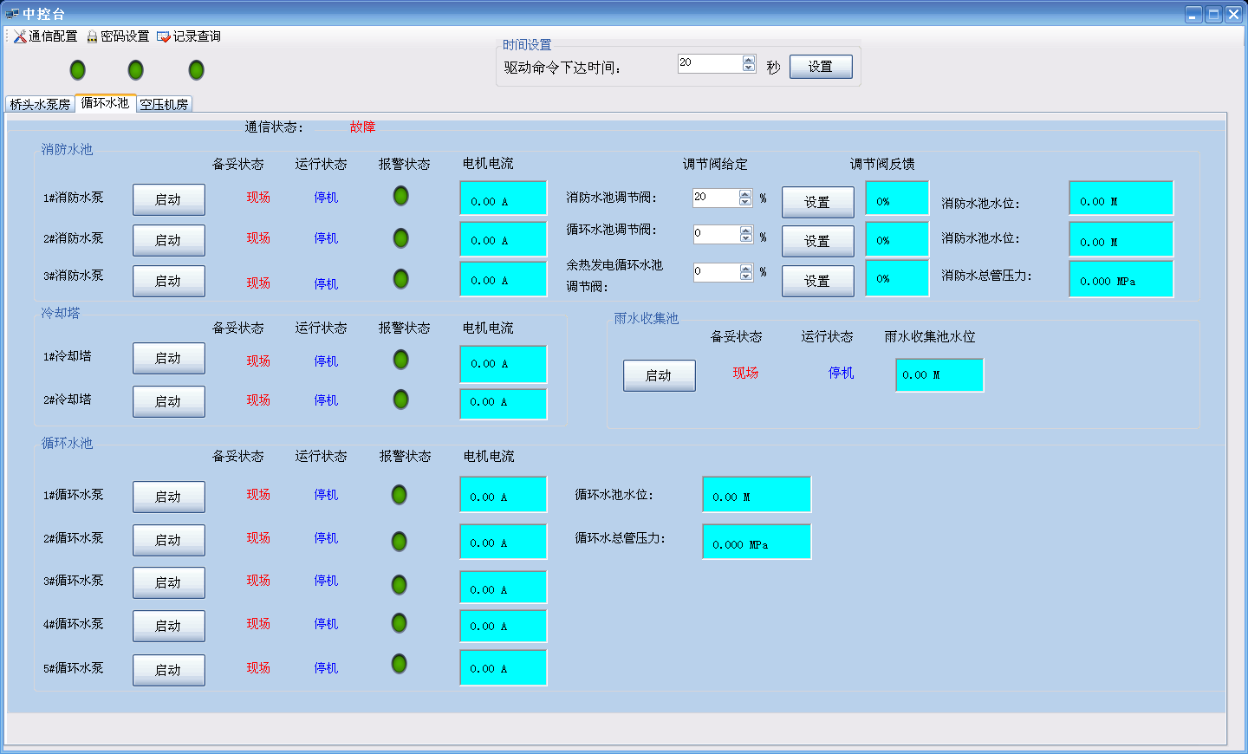Click the 1#消防水泵 alarm status indicator

pos(400,196)
